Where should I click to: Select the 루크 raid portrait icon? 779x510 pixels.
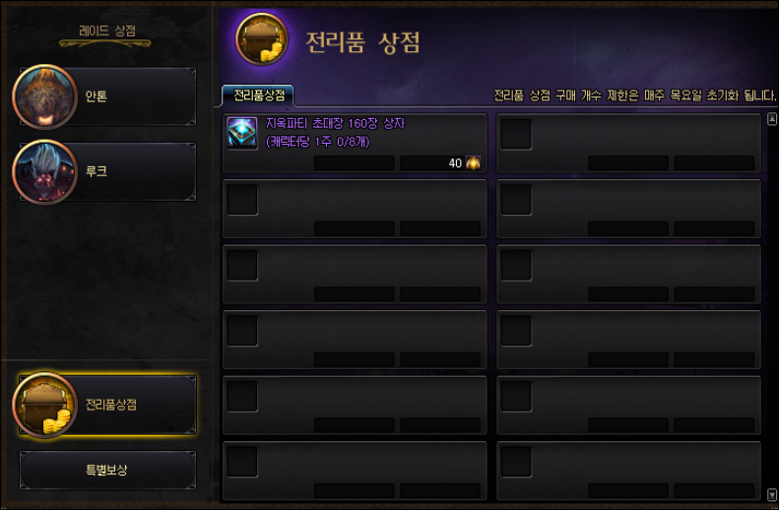pos(45,172)
